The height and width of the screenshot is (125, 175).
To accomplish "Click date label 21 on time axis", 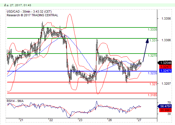I will [21, 120].
